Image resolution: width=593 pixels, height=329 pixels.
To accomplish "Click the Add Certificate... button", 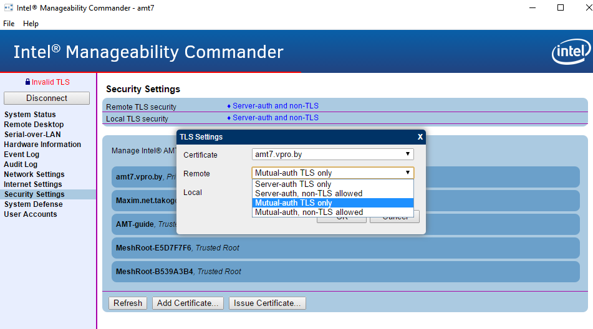I will (188, 303).
